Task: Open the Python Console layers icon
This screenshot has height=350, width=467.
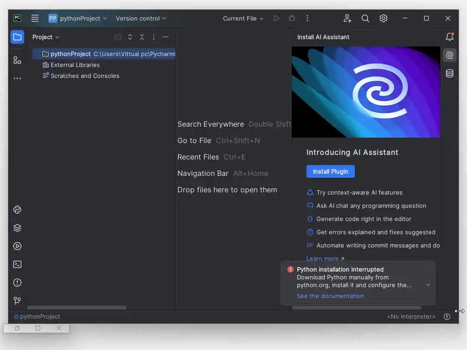Action: pyautogui.click(x=17, y=228)
